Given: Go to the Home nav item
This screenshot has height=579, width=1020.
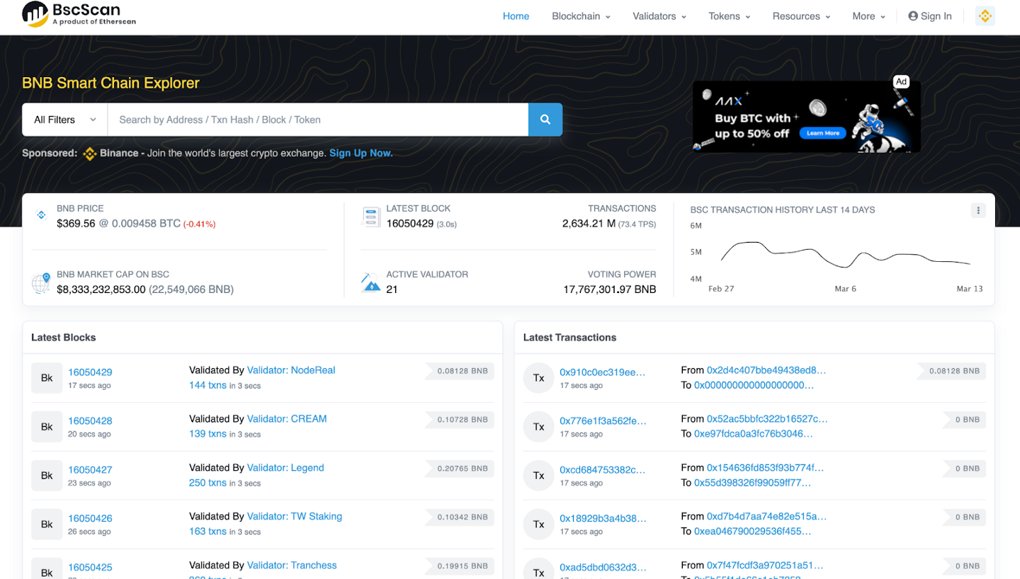Looking at the screenshot, I should coord(516,16).
